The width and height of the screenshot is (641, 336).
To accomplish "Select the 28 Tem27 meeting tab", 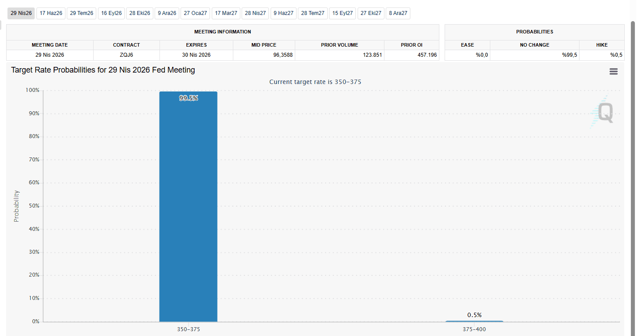I will click(x=313, y=13).
